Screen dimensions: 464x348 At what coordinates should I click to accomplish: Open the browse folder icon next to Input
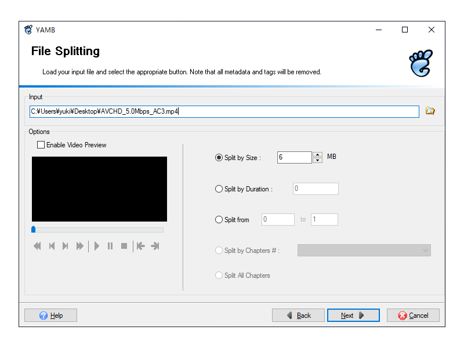pyautogui.click(x=430, y=111)
